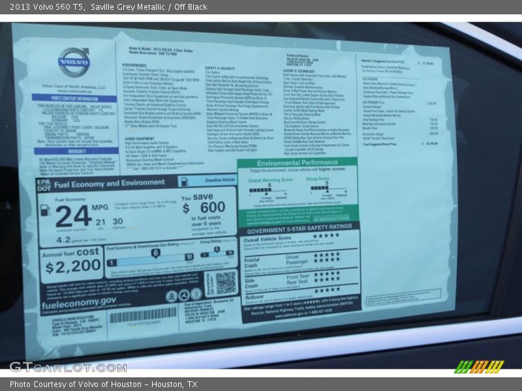
Task: Click the '21' city MPG value
Action: click(x=100, y=222)
